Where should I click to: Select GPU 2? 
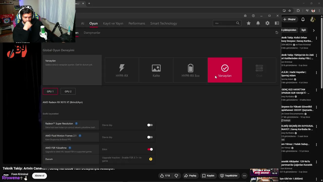(68, 91)
